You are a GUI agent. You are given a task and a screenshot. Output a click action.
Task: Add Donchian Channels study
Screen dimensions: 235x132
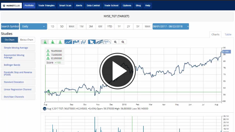pos(18,97)
